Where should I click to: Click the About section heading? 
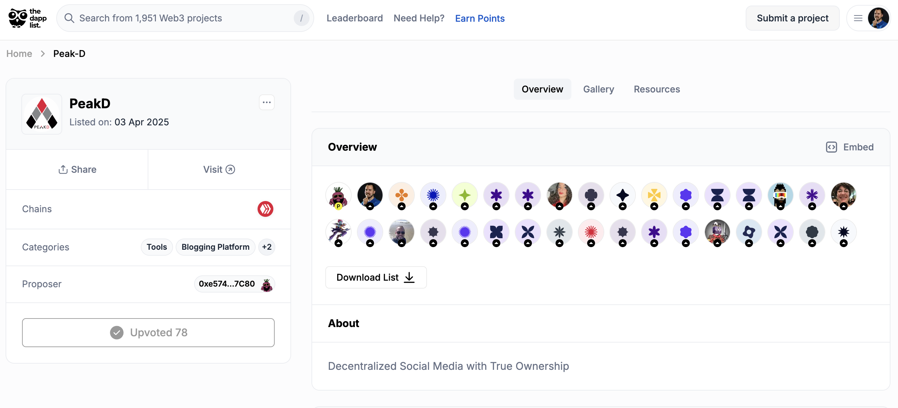click(343, 323)
